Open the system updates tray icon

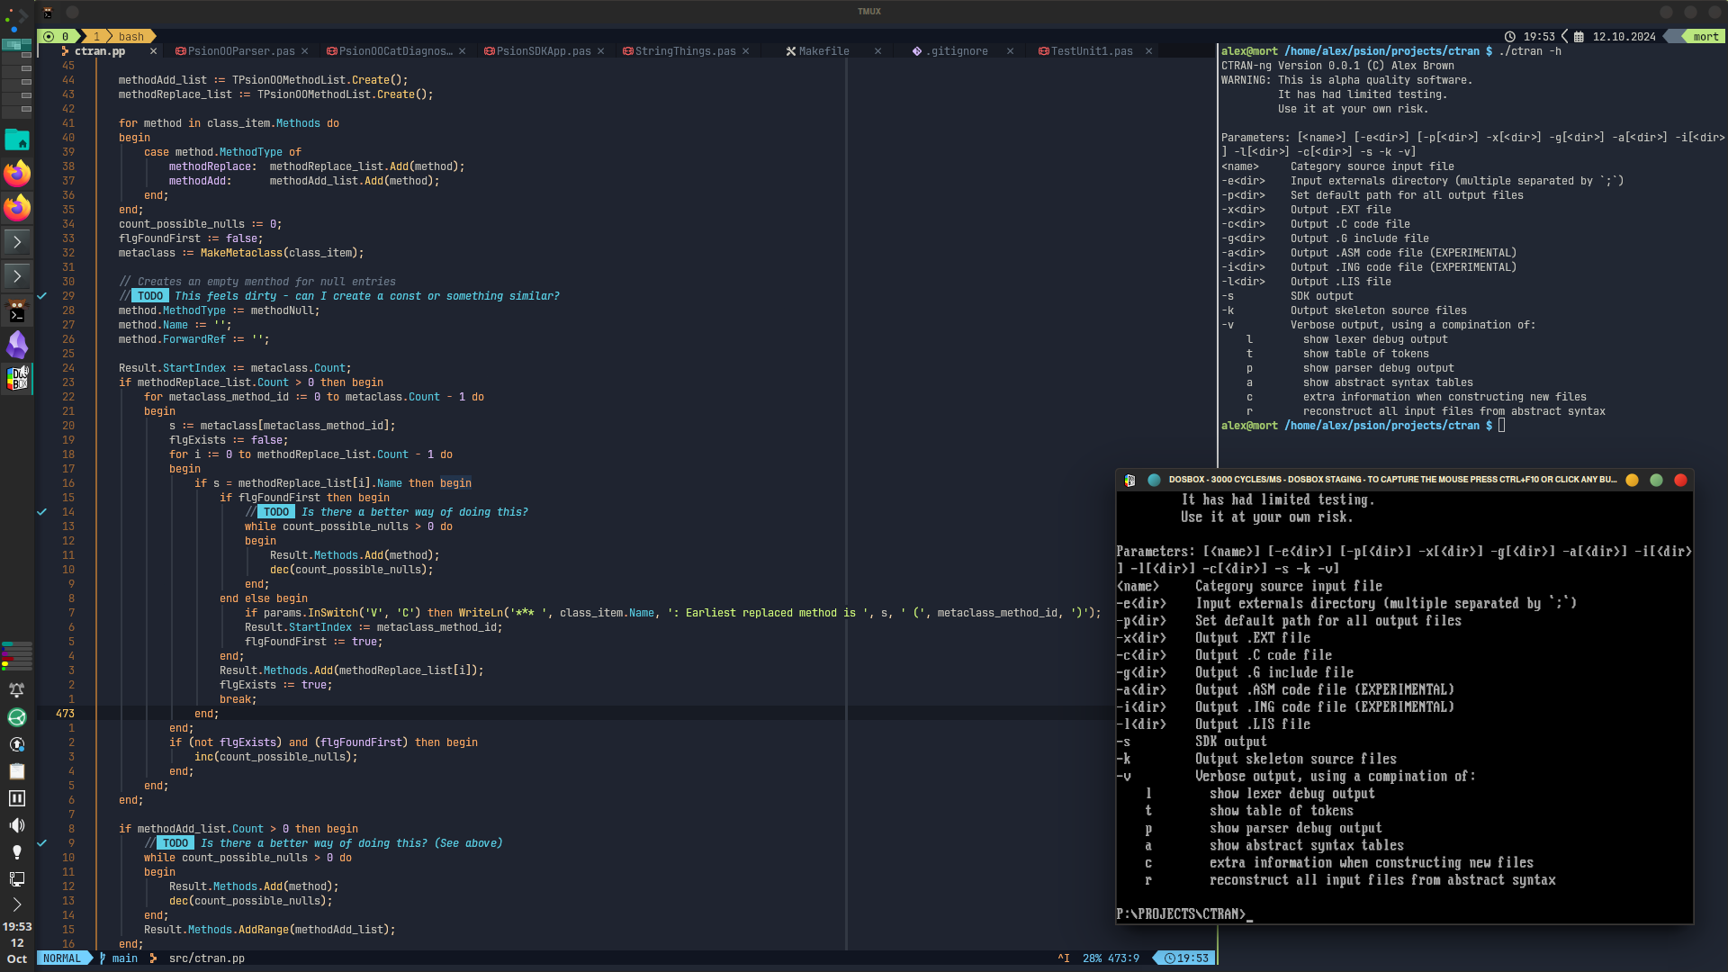(16, 744)
